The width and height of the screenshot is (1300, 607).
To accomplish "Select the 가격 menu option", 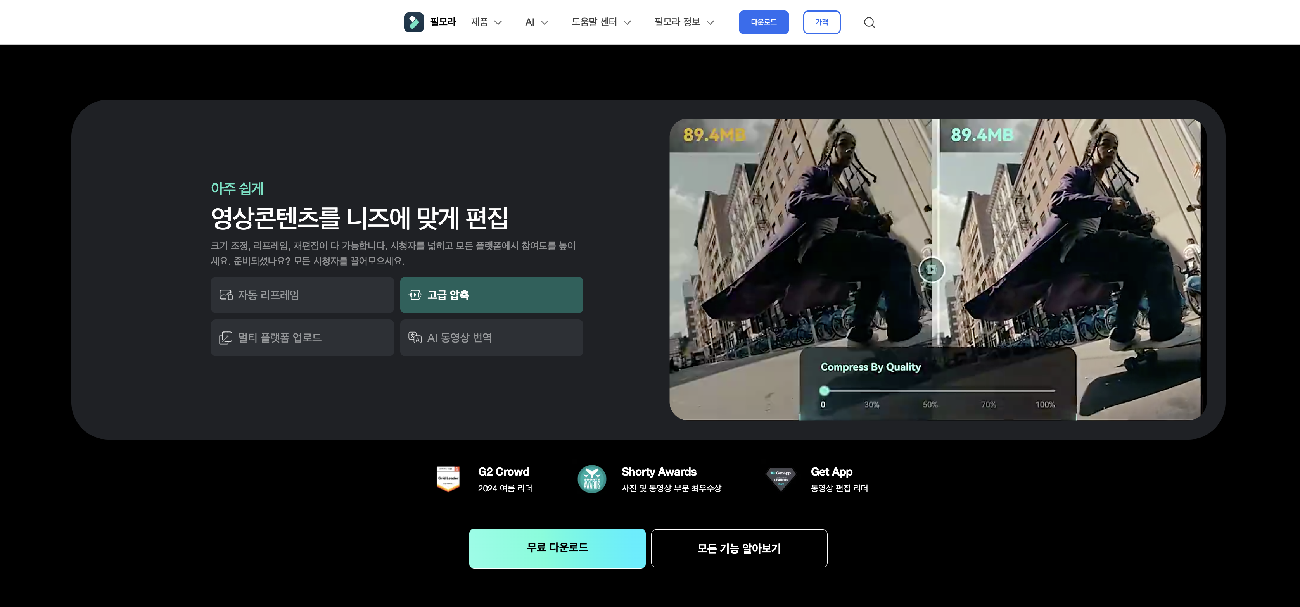I will (821, 22).
